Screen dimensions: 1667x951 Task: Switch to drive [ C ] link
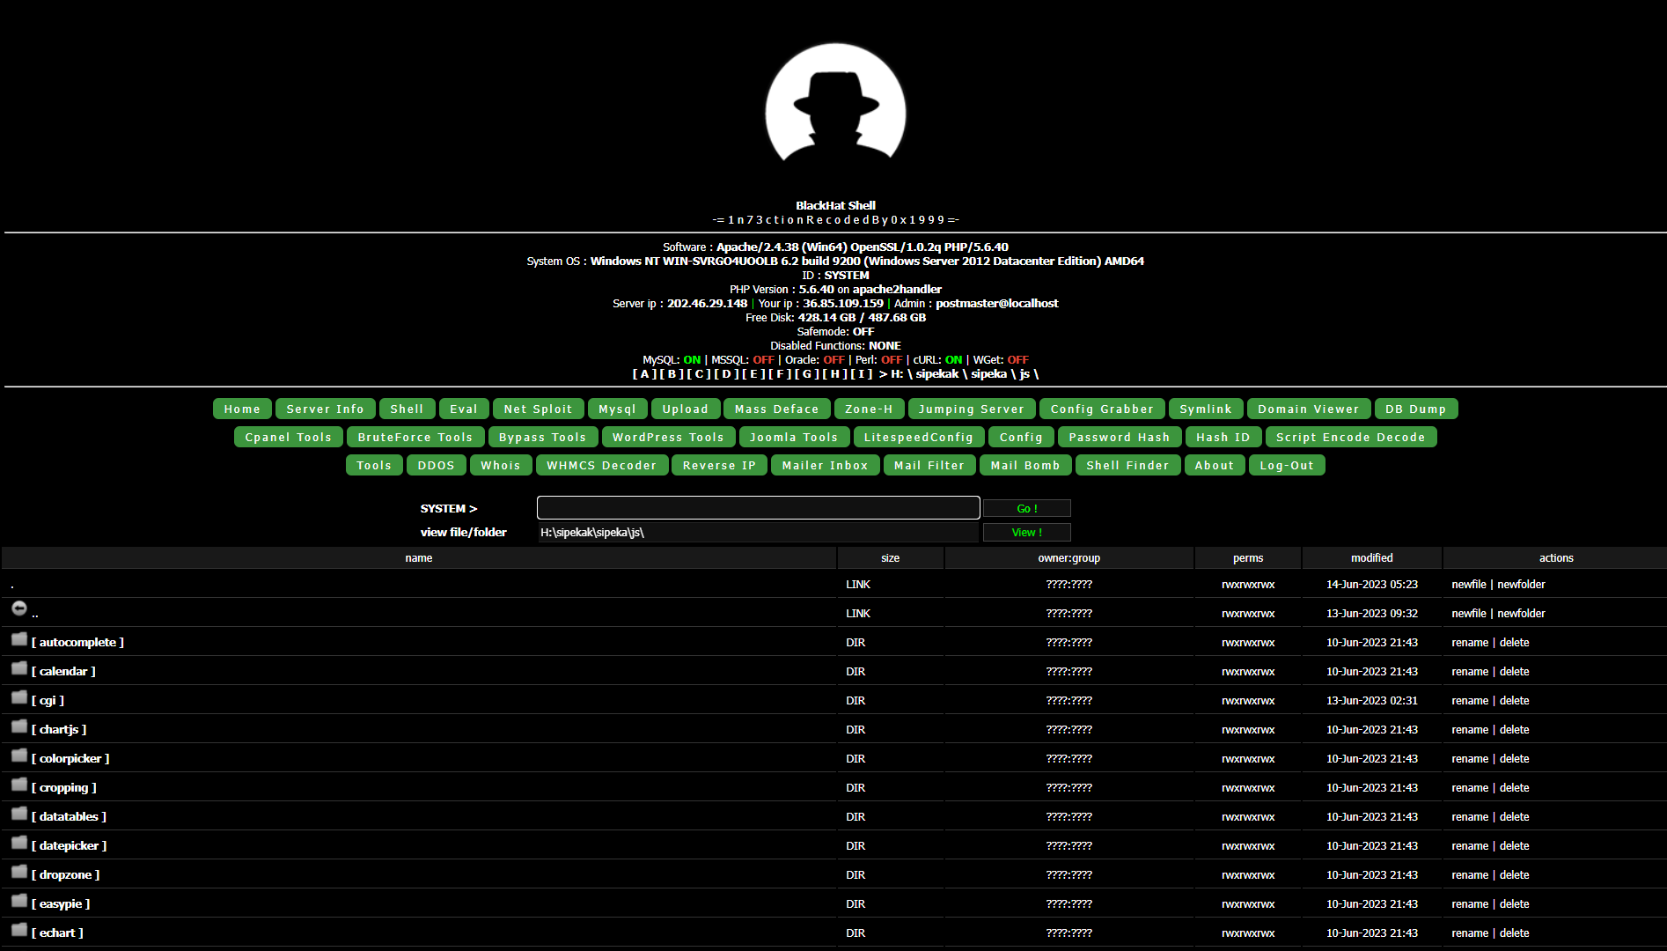click(699, 373)
